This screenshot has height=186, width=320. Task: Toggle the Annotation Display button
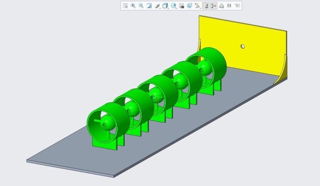tap(206, 6)
